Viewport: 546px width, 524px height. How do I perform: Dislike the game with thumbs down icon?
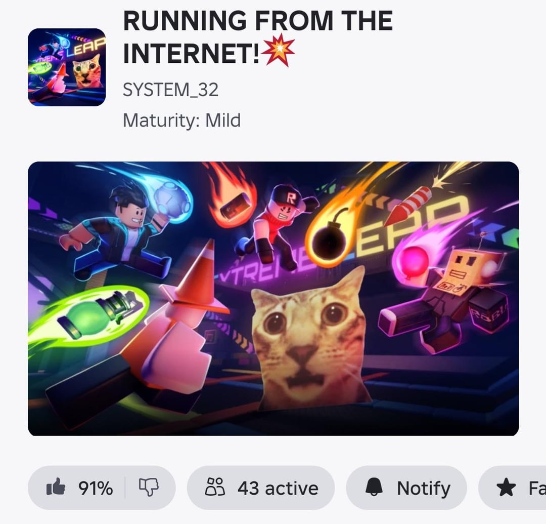(x=149, y=487)
